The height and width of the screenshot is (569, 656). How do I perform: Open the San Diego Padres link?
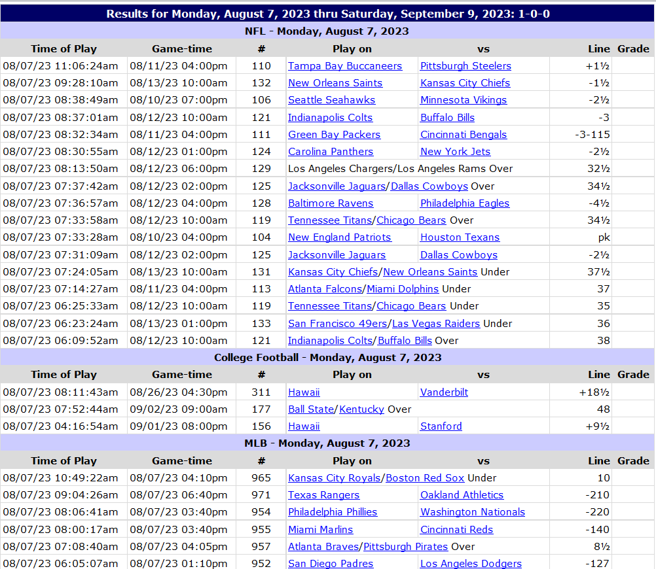pos(331,564)
